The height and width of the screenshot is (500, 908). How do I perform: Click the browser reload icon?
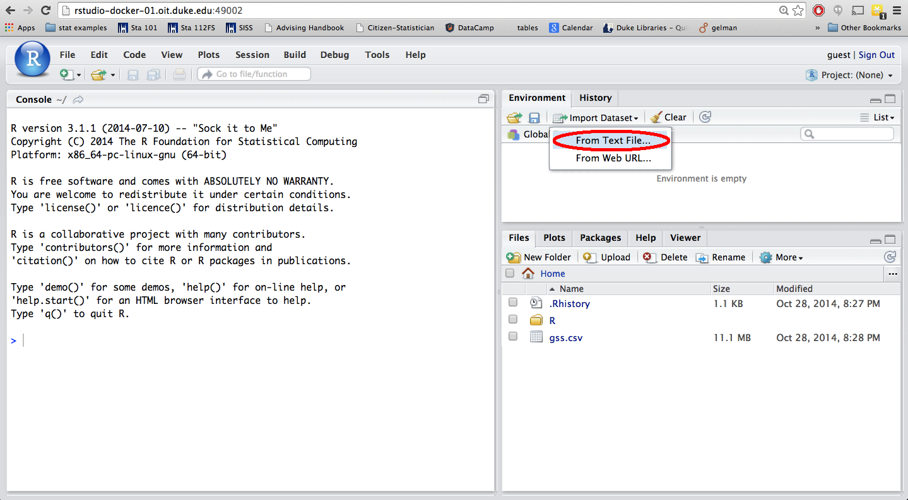pos(45,10)
